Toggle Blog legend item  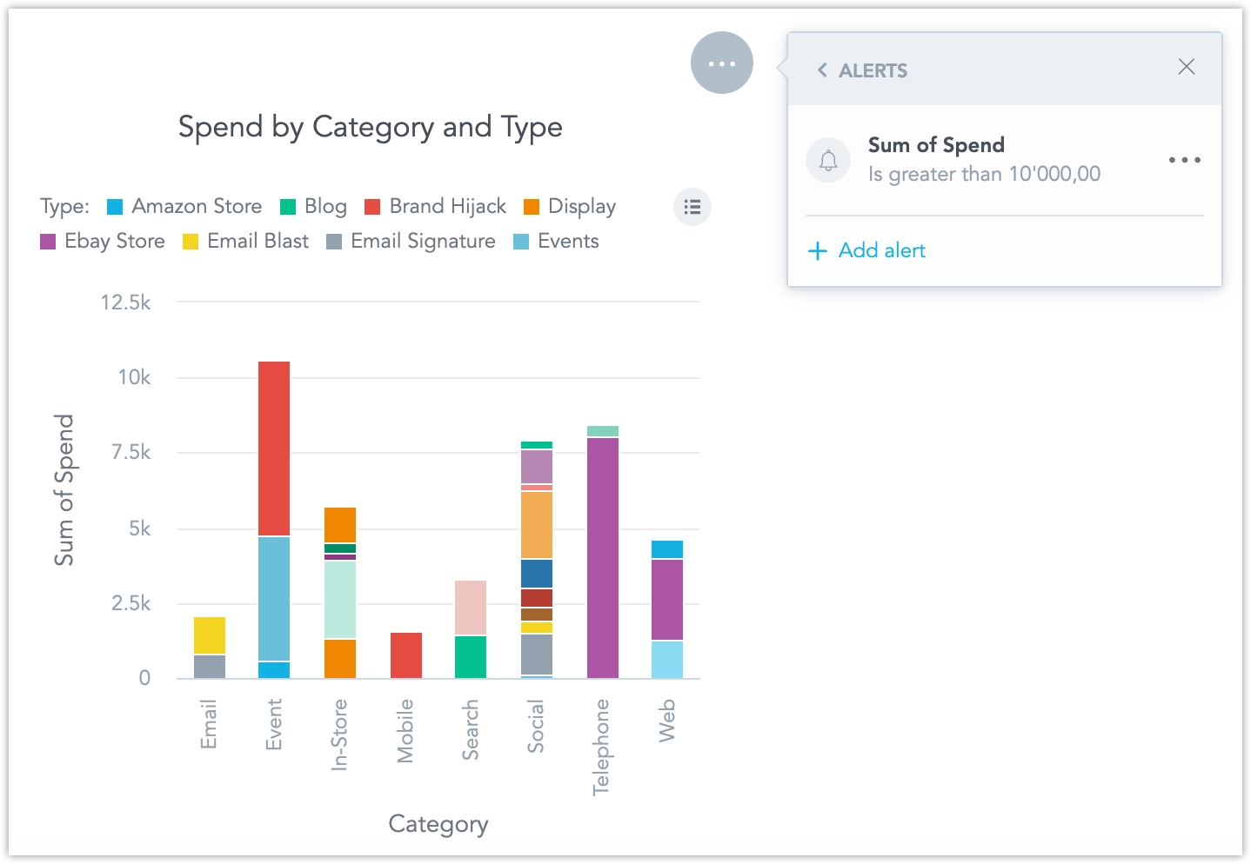point(313,206)
